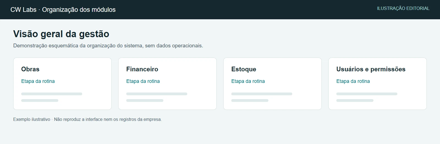Select the Usuários e permissões card title
The height and width of the screenshot is (144, 440).
coord(371,69)
